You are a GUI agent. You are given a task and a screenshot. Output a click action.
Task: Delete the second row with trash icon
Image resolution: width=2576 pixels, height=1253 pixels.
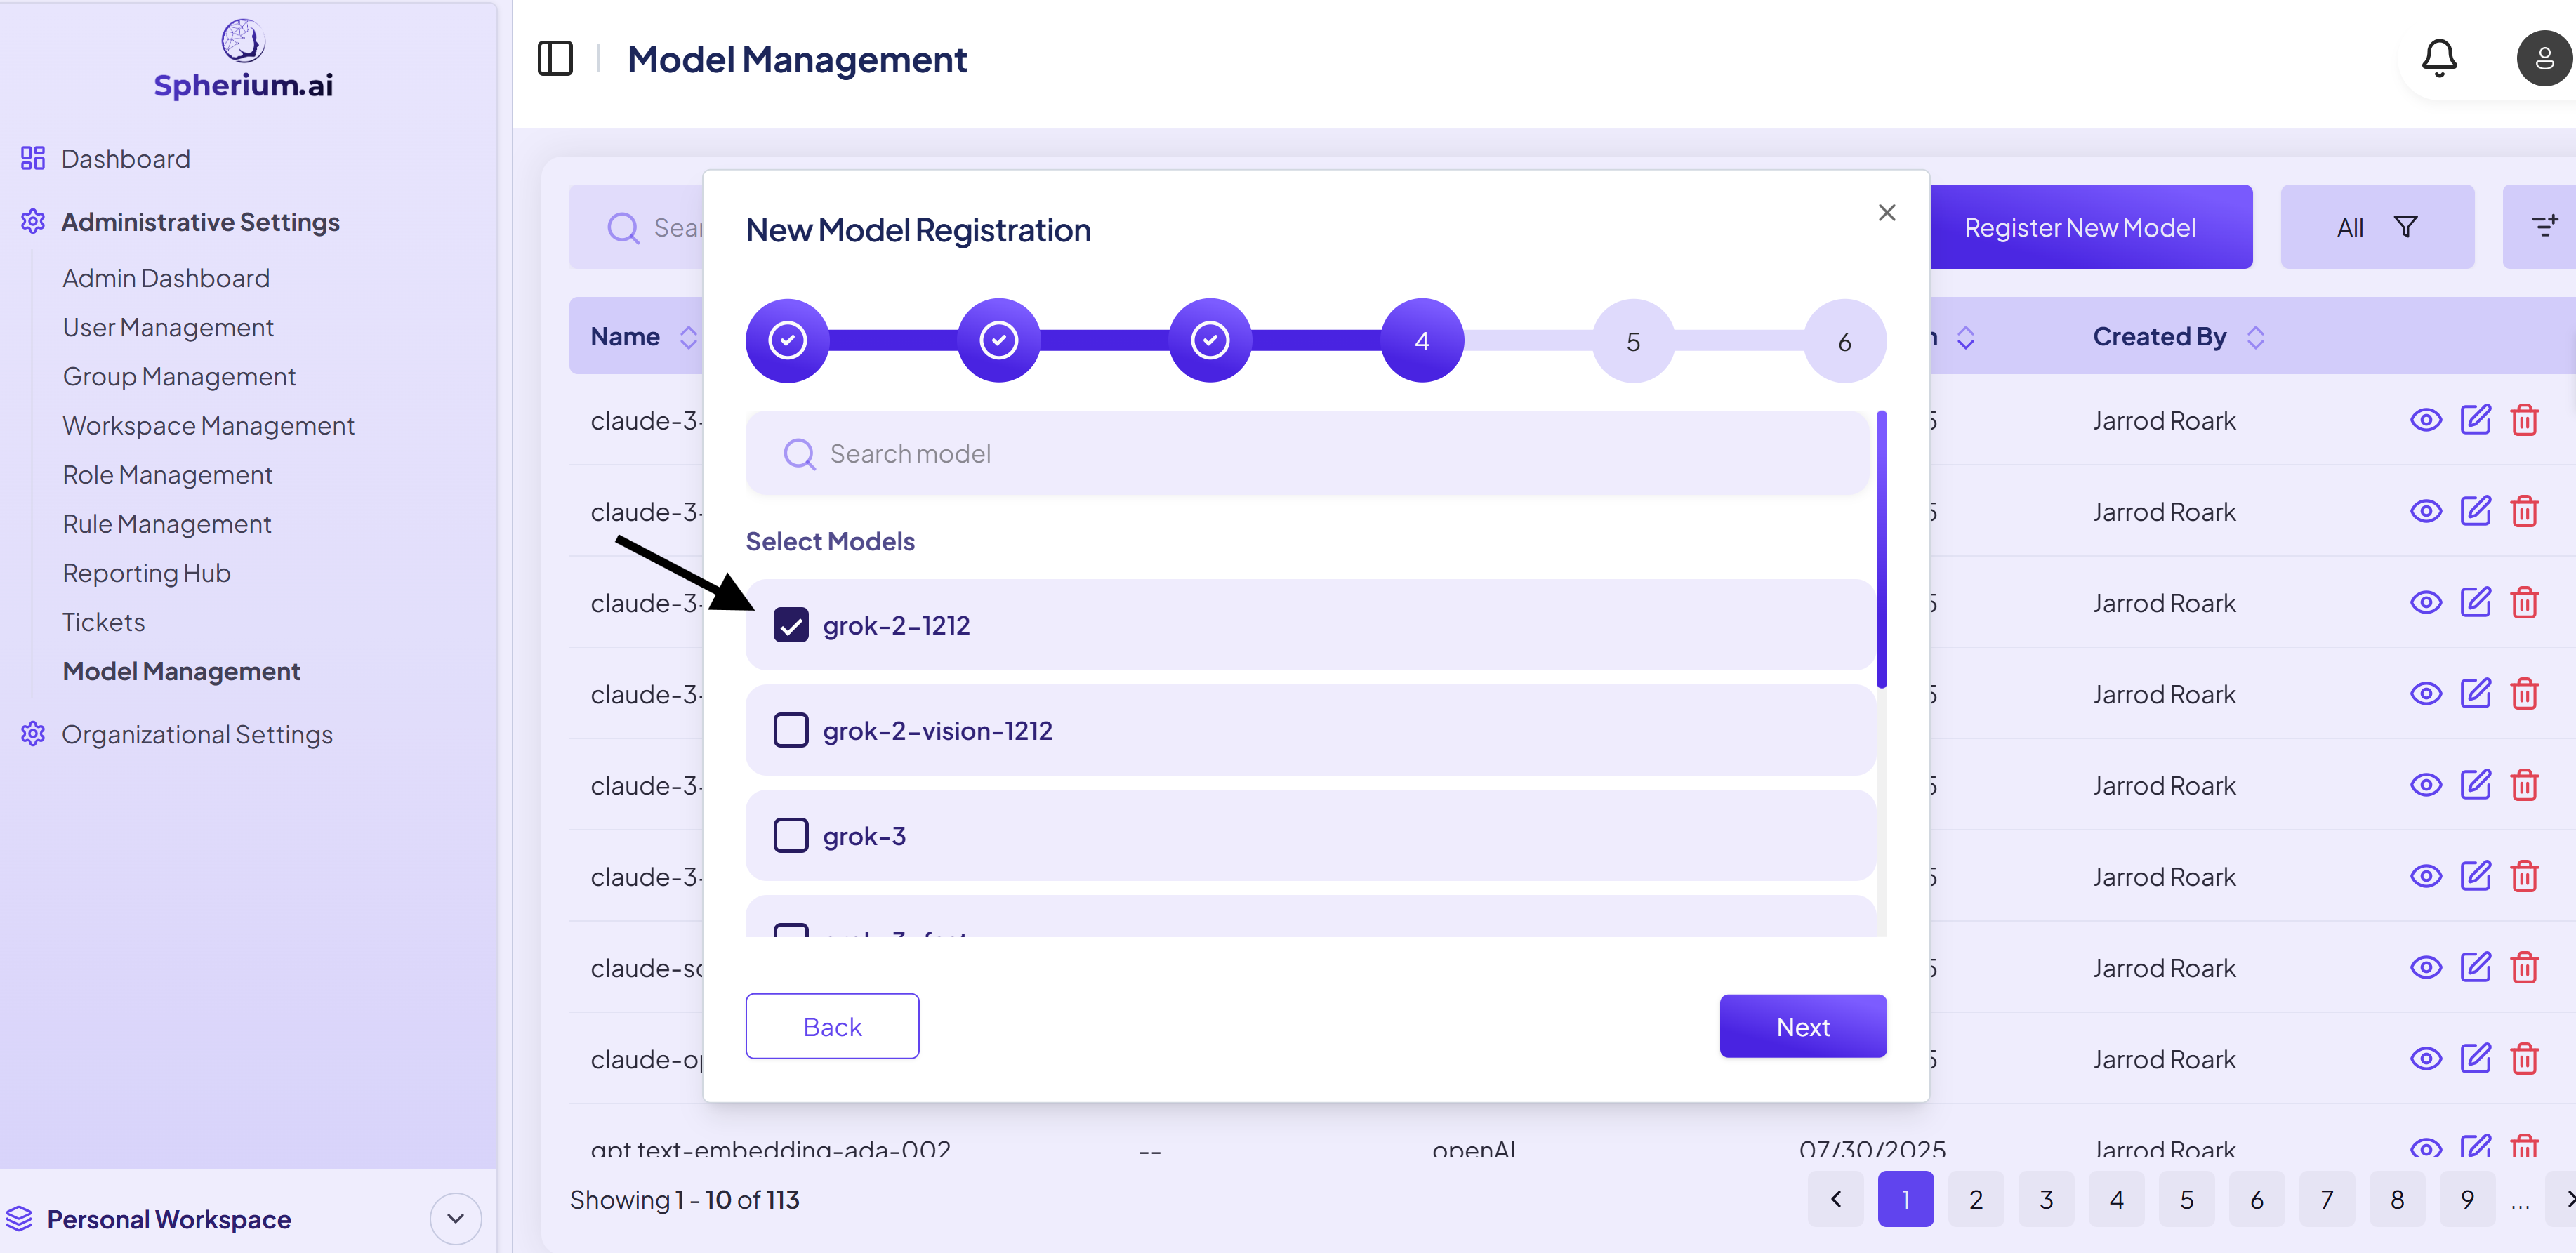click(x=2524, y=512)
